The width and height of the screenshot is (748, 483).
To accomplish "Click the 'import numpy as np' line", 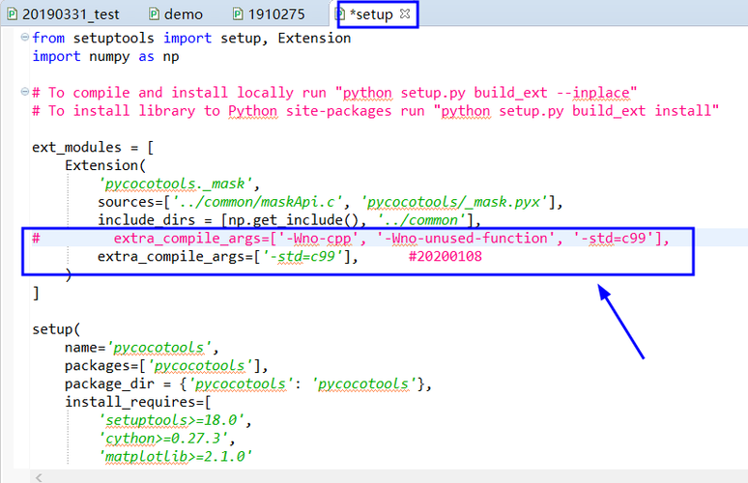I will 105,56.
